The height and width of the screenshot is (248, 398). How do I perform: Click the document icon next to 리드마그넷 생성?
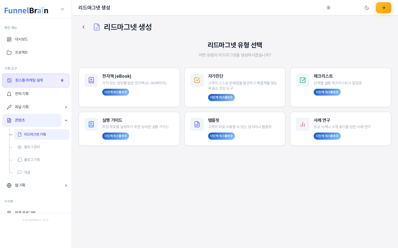pos(97,27)
